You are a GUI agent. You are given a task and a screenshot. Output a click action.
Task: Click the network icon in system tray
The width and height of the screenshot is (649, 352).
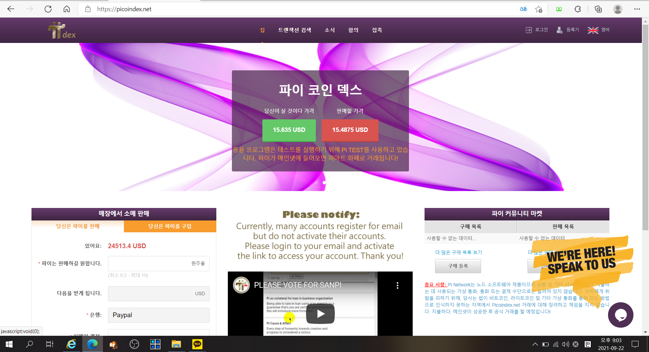pos(556,344)
